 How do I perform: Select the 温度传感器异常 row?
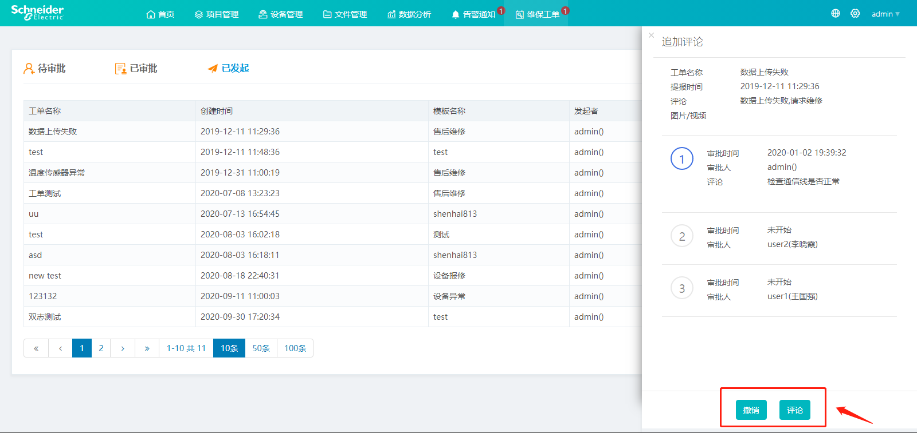click(x=332, y=173)
